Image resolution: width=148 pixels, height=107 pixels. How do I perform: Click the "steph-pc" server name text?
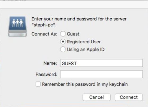(x=43, y=25)
